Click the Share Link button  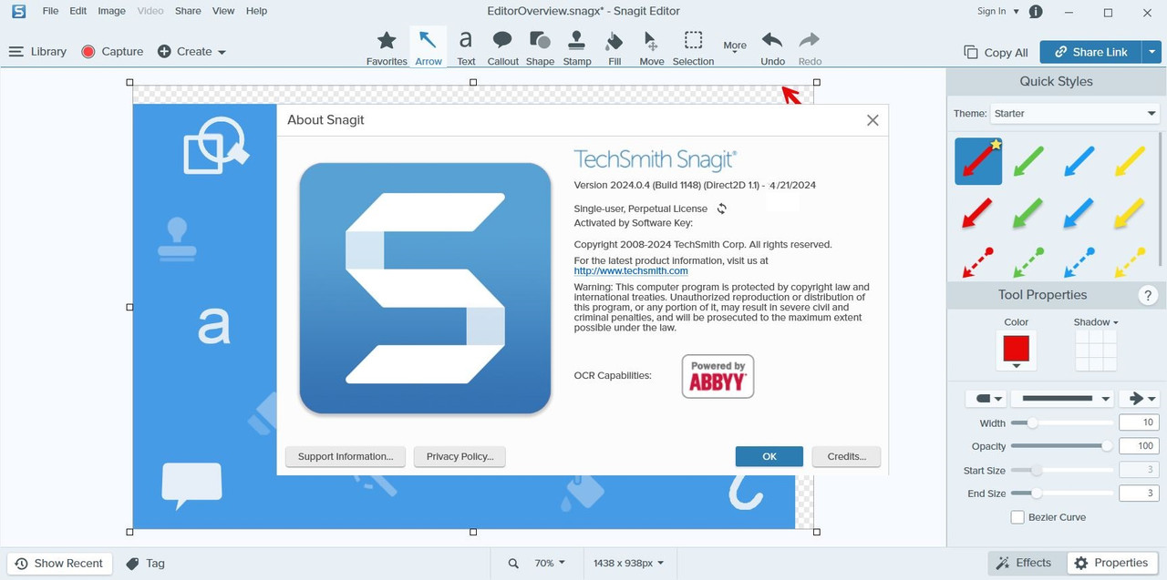click(x=1092, y=52)
